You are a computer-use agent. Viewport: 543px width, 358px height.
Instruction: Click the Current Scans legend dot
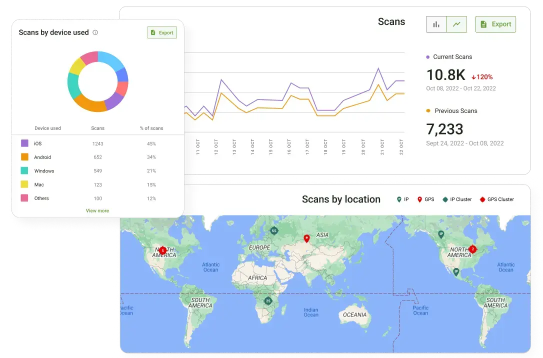click(428, 57)
